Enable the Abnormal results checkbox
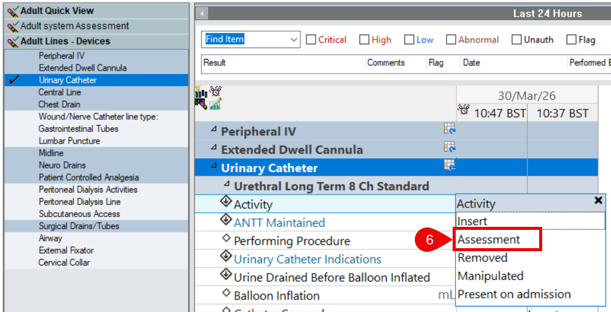Viewport: 611px width, 312px height. (x=451, y=40)
